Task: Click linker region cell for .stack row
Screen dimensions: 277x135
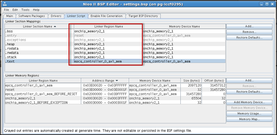Action: coord(108,57)
